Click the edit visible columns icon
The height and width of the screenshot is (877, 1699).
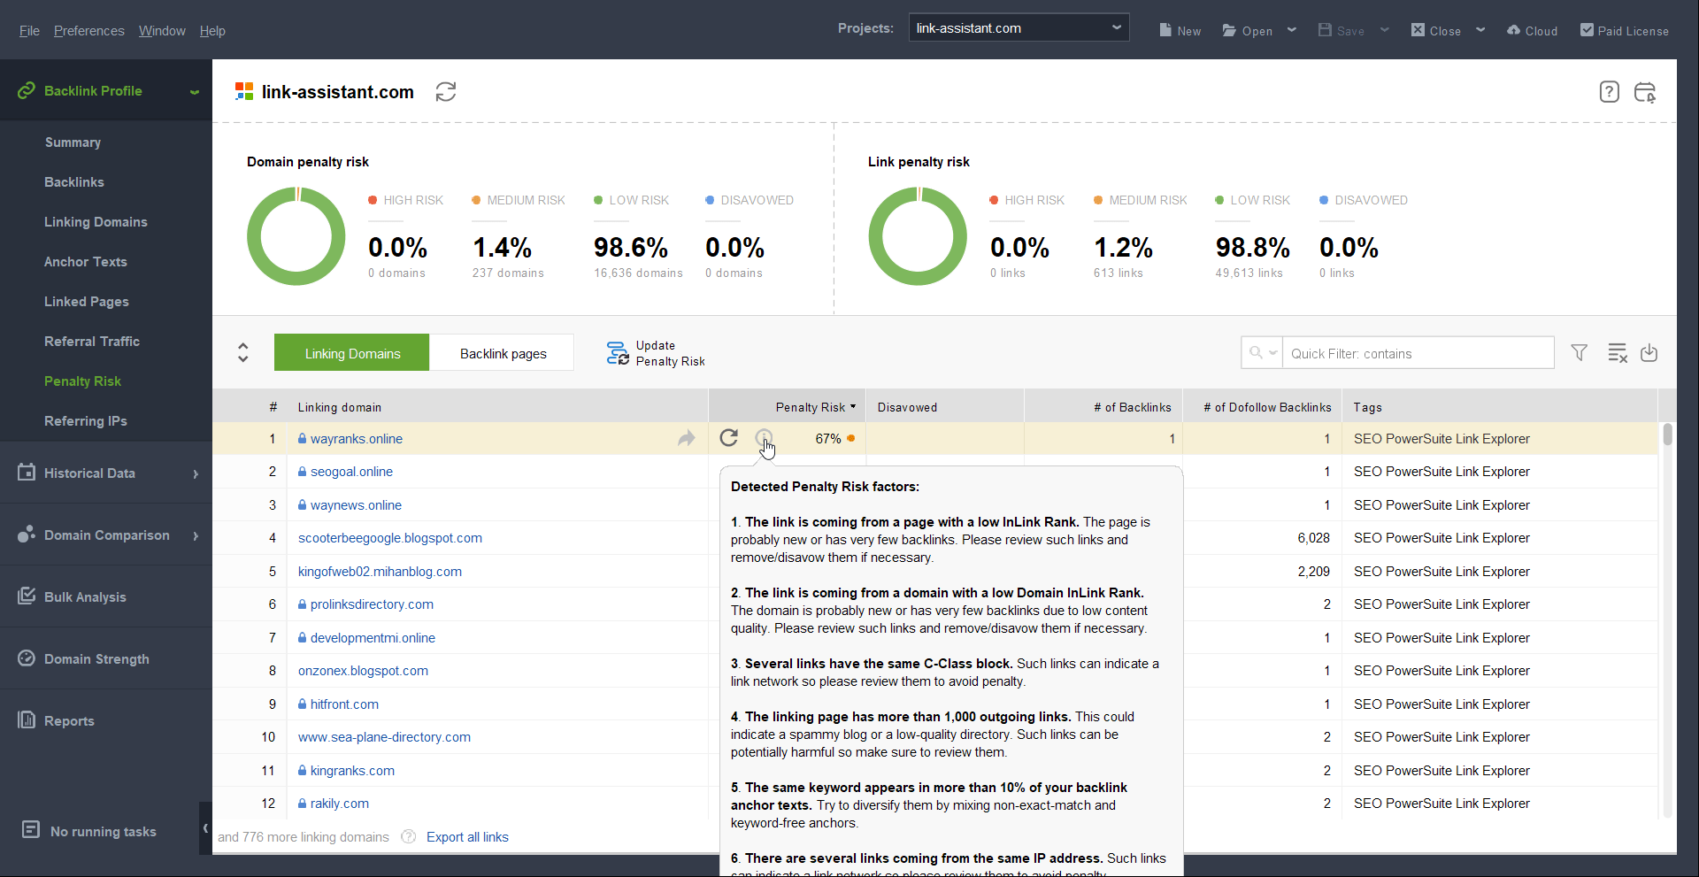click(1617, 353)
